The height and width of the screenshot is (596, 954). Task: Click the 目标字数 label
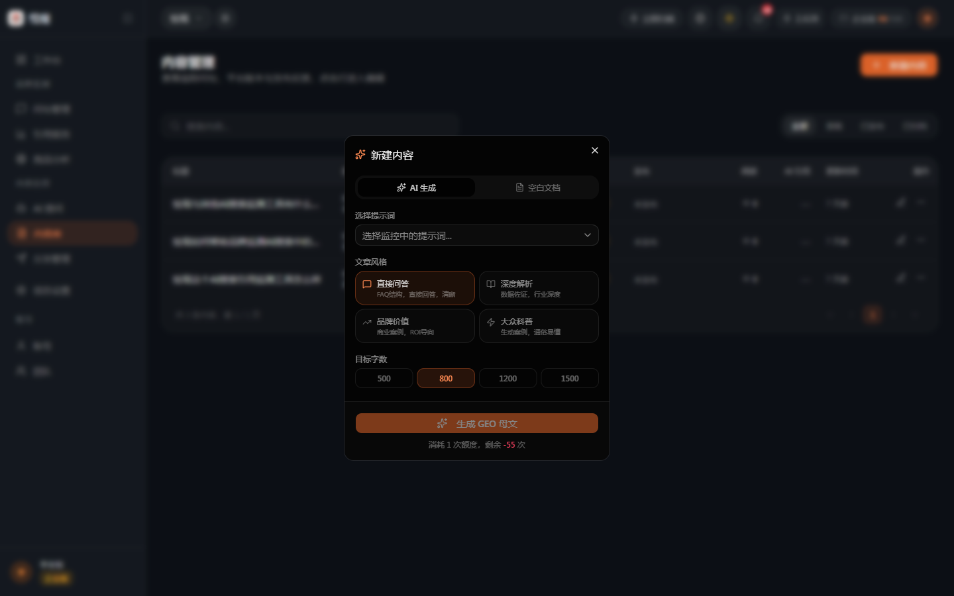pos(371,360)
